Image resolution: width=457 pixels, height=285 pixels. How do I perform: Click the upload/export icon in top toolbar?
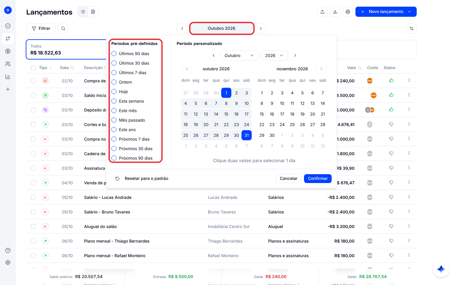coord(322,12)
